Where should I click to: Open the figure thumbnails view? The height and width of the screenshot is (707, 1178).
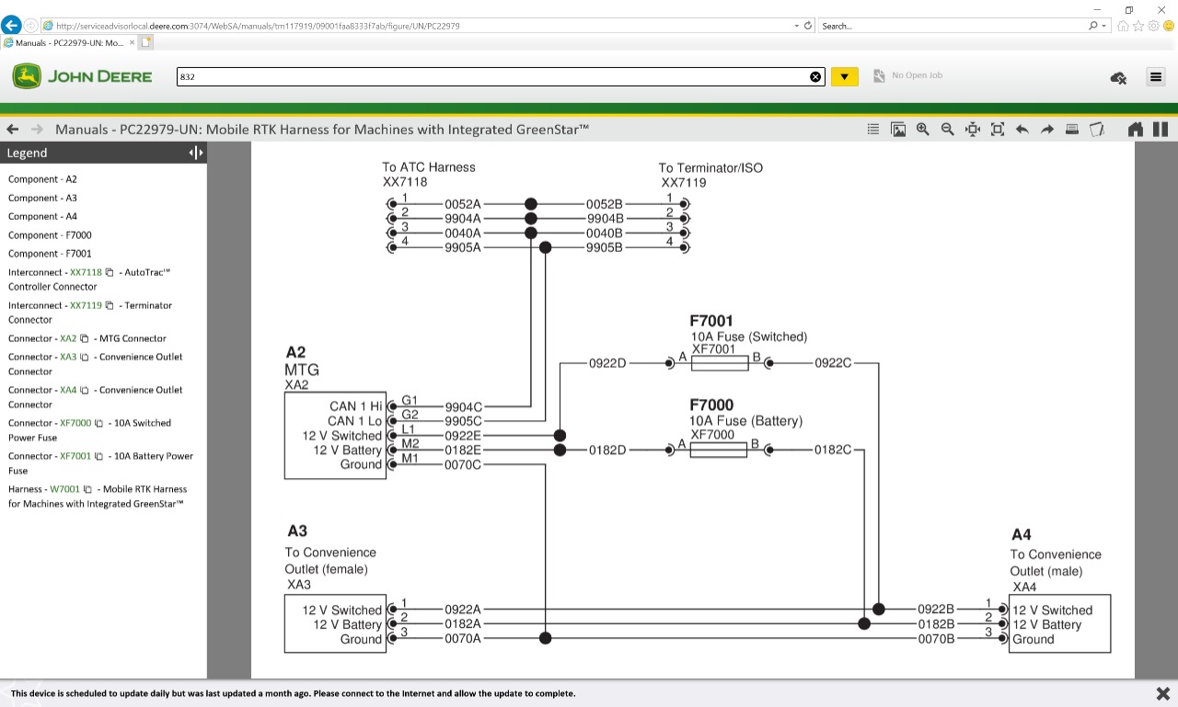(x=897, y=129)
